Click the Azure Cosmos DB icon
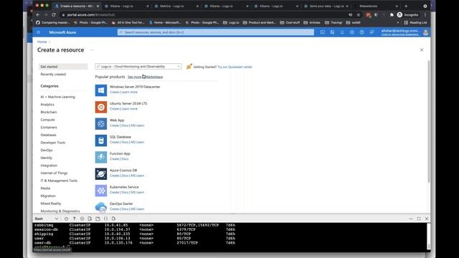Viewport: 459px width, 258px height. (x=101, y=173)
